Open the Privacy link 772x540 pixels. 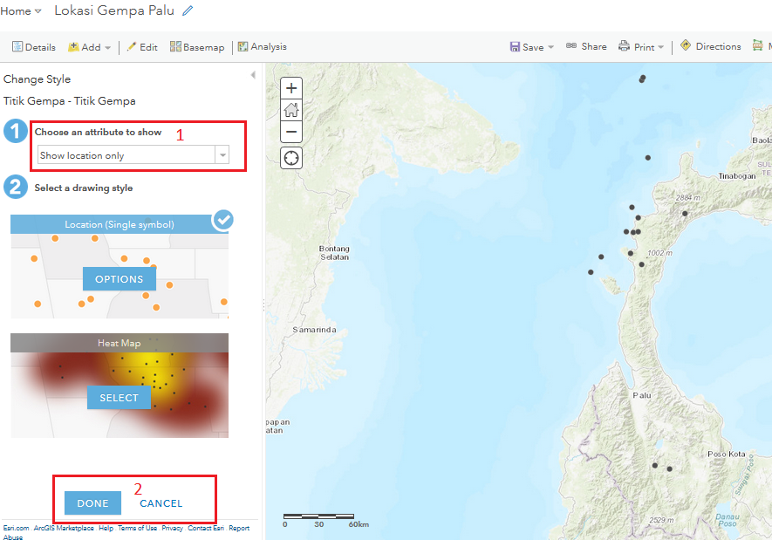point(172,528)
